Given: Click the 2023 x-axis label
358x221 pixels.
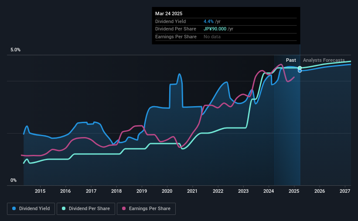Looking at the screenshot, I should pos(243,191).
